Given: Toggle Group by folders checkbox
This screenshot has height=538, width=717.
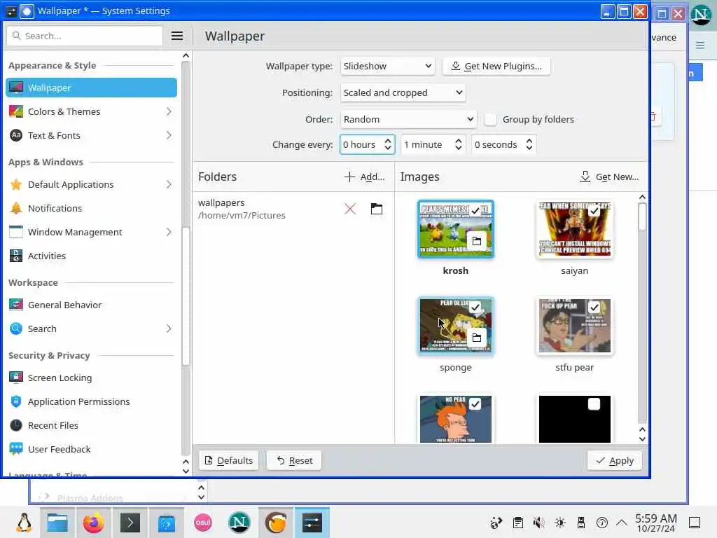Looking at the screenshot, I should coord(490,119).
